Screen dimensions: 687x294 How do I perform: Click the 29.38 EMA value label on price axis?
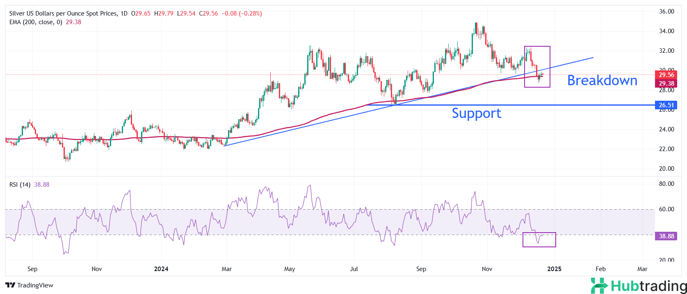click(666, 84)
